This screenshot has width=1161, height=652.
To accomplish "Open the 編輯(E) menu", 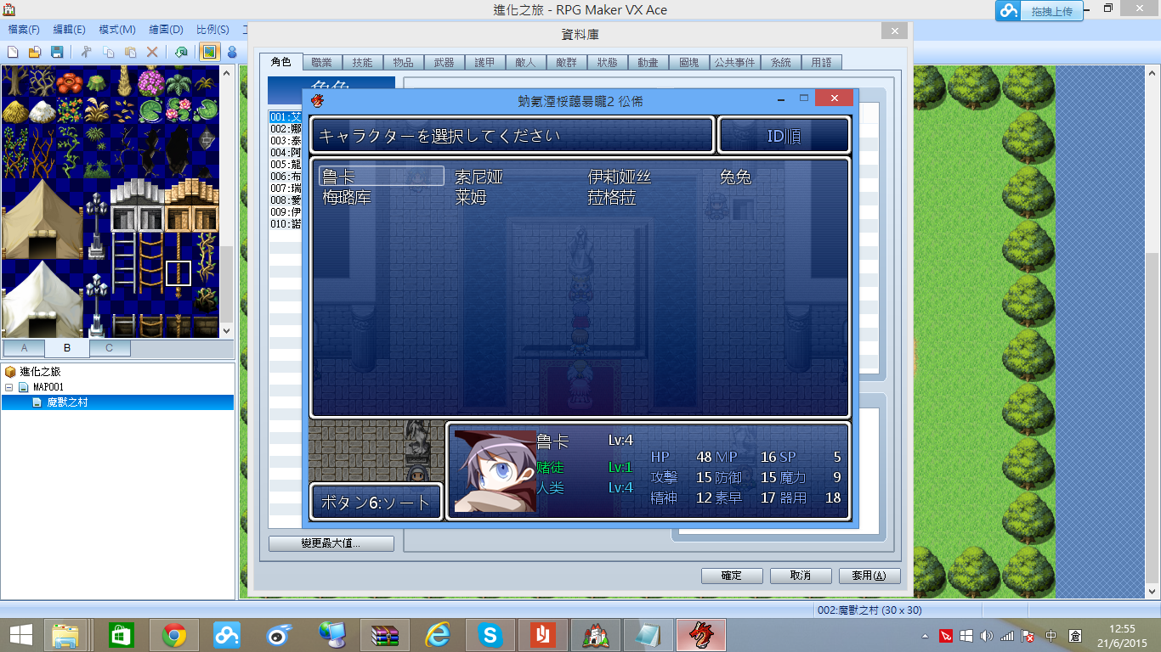I will [x=70, y=30].
